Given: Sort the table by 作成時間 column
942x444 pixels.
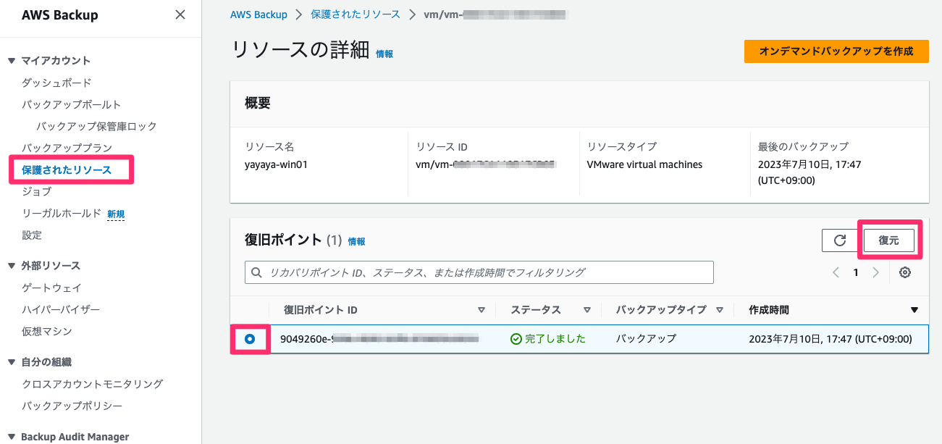Looking at the screenshot, I should (914, 309).
